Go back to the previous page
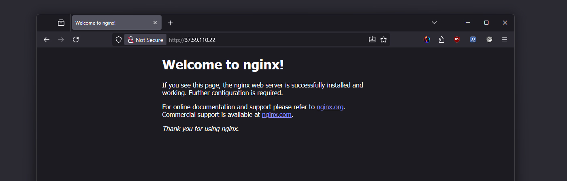This screenshot has height=181, width=567. 47,40
